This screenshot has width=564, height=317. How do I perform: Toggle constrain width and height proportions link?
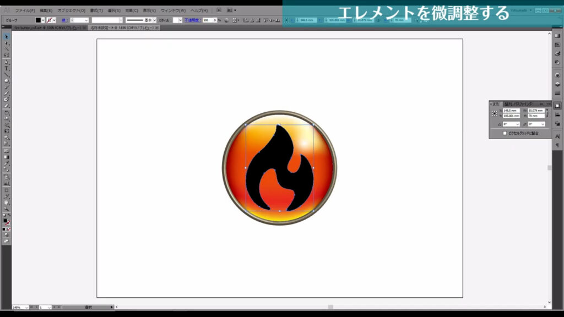(547, 113)
